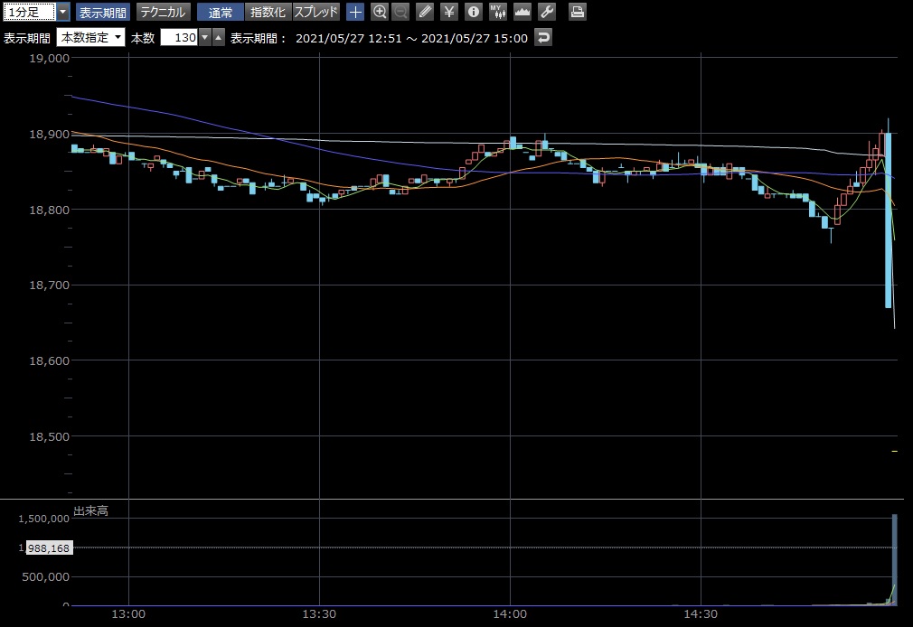Viewport: 913px width, 627px height.
Task: Click the yen price icon
Action: (x=448, y=12)
